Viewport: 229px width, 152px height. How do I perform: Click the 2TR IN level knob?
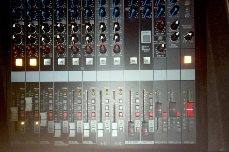click(x=160, y=48)
